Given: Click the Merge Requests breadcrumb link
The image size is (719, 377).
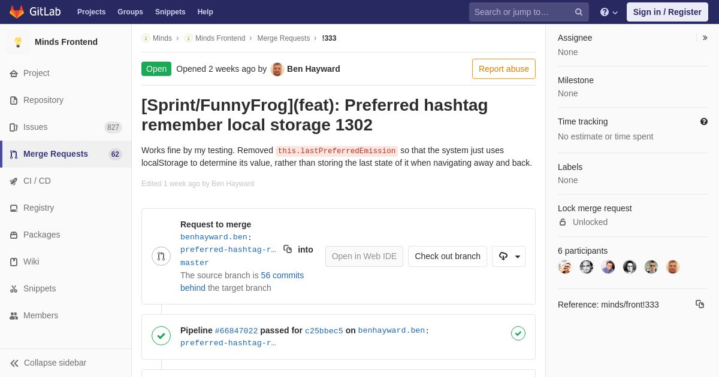Looking at the screenshot, I should pyautogui.click(x=283, y=38).
